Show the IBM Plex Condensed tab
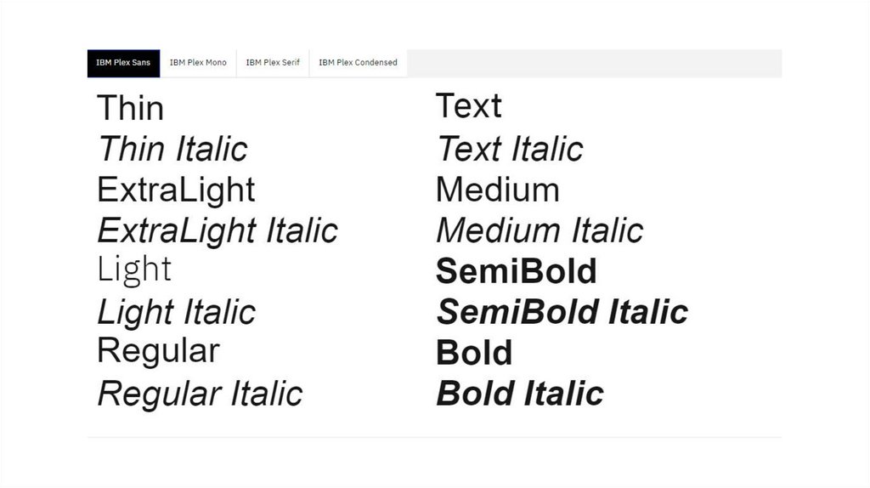The height and width of the screenshot is (488, 870). click(358, 63)
